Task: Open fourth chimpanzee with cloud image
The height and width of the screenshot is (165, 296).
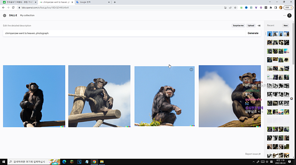Action: (230, 96)
